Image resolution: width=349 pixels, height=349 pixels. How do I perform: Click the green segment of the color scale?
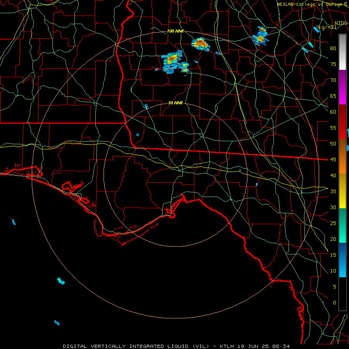[x=342, y=225]
